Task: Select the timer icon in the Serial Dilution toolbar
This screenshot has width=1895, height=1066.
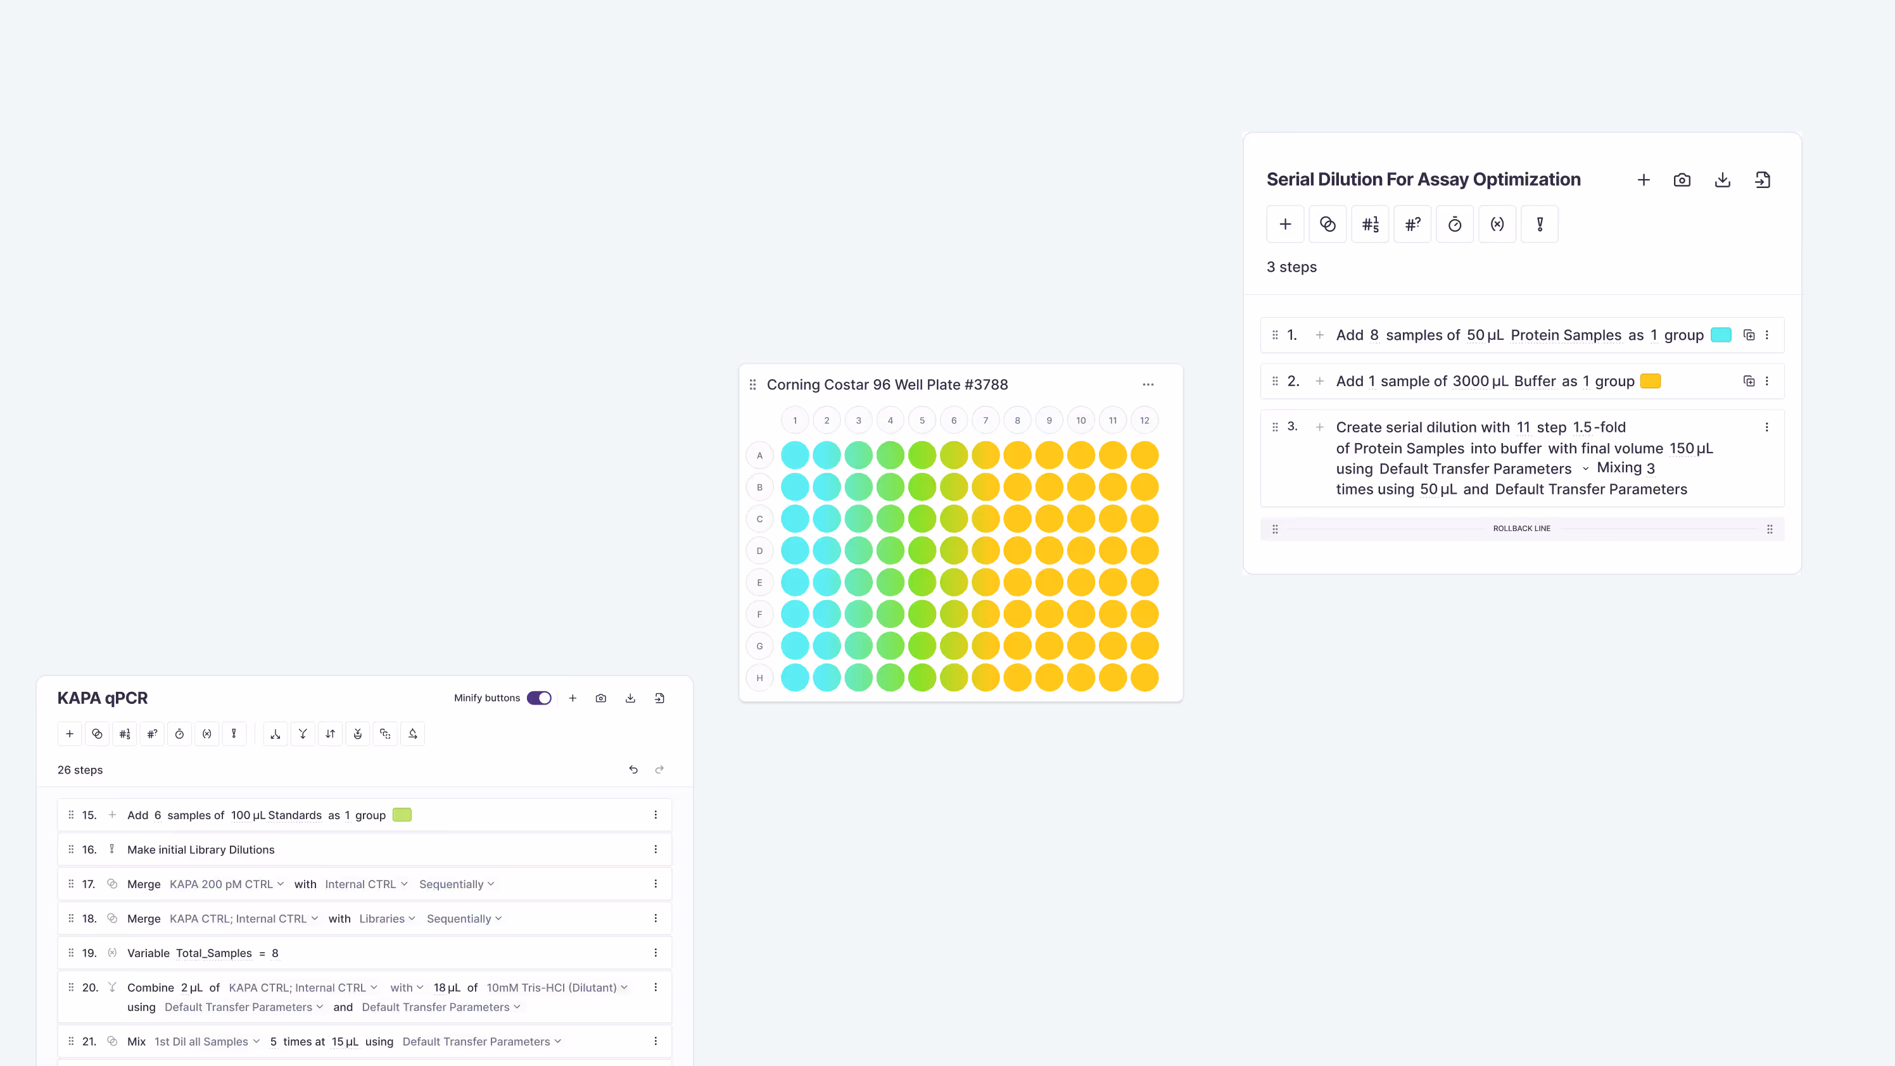Action: point(1454,223)
